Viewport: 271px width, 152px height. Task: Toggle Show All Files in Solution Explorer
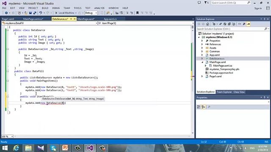pos(234,24)
